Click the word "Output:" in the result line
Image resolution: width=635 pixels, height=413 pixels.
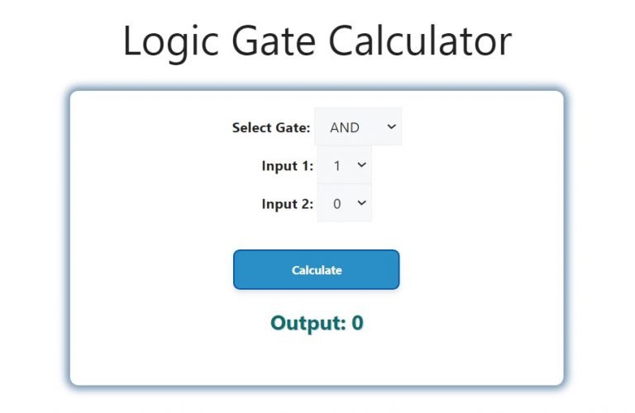point(308,323)
